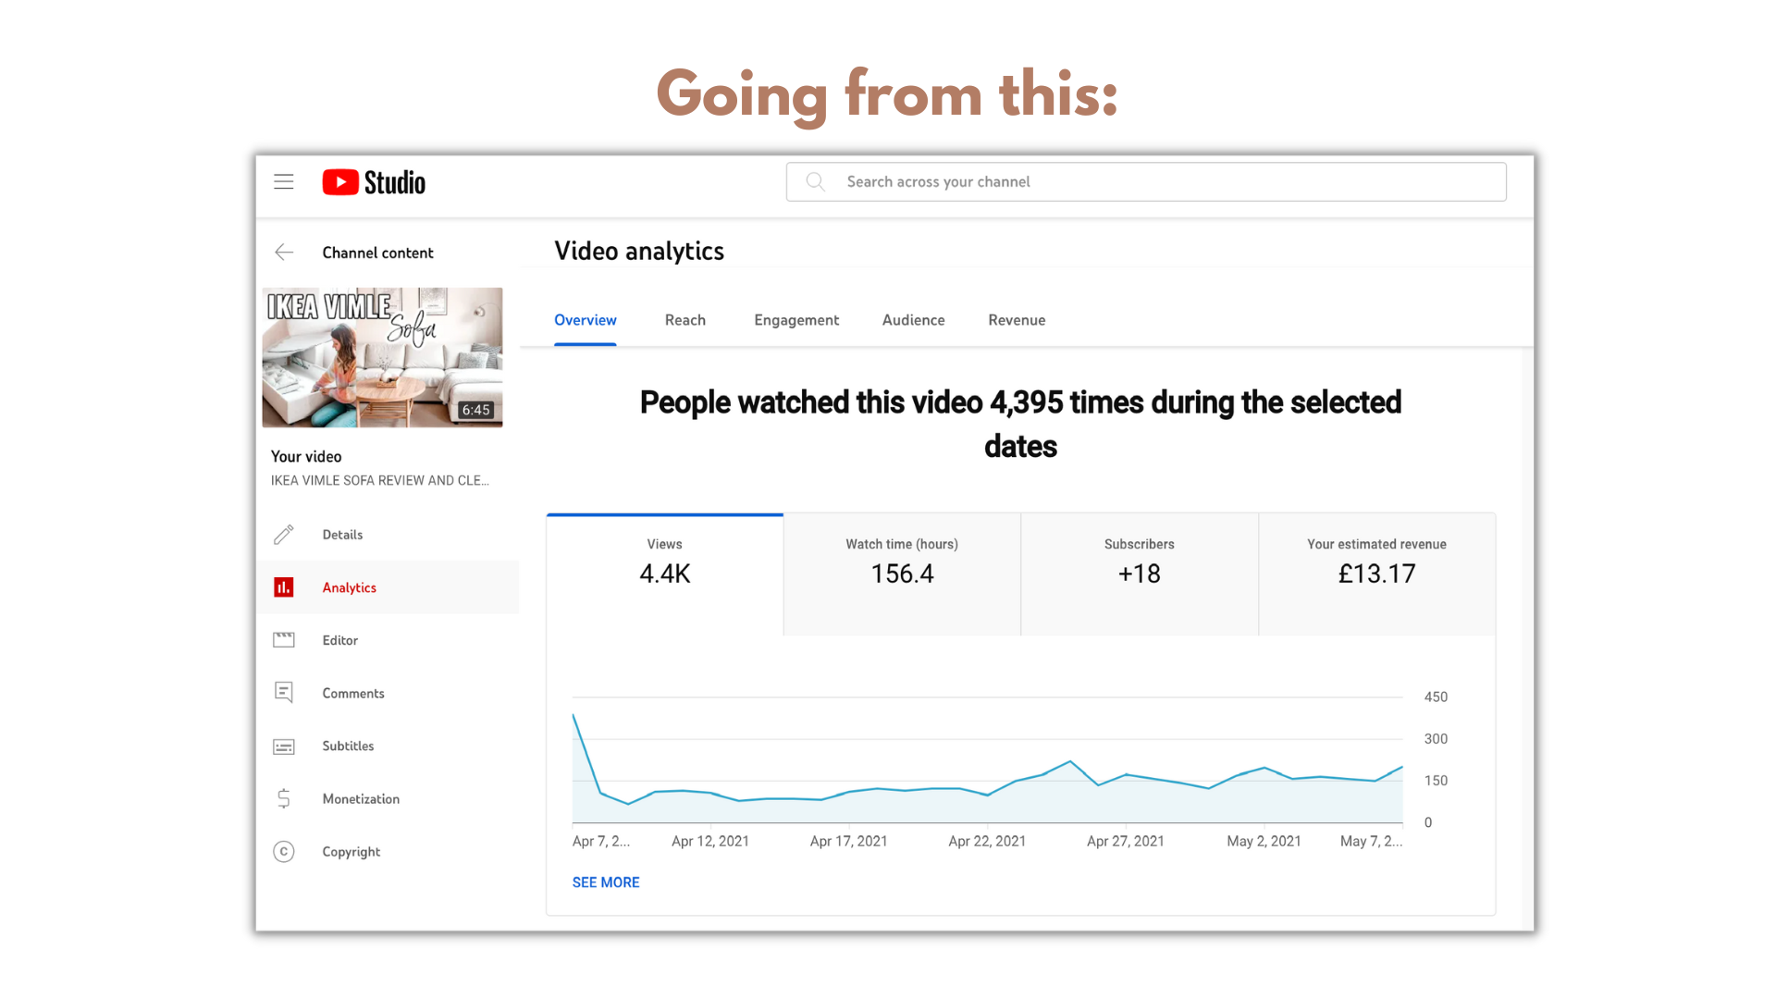Click the Analytics bar chart icon

point(284,587)
